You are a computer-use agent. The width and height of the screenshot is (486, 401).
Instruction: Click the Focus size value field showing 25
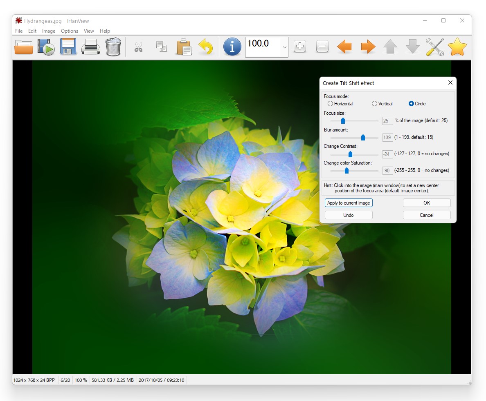[x=387, y=121]
